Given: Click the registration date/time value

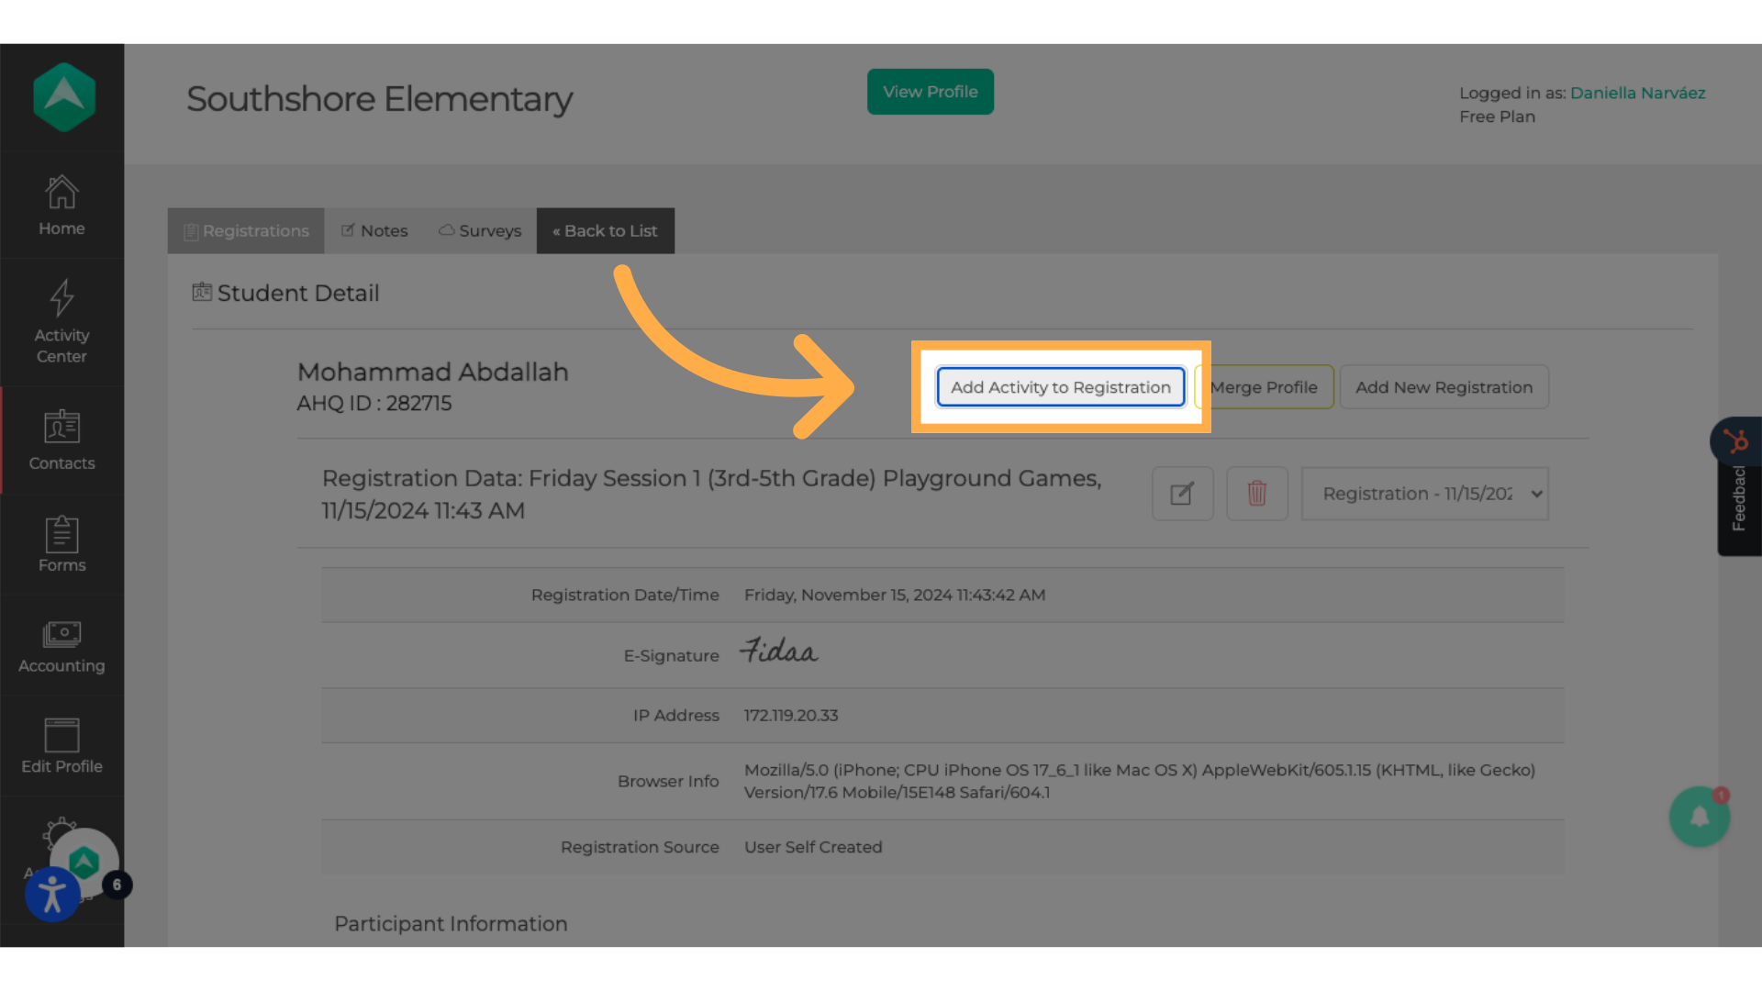Looking at the screenshot, I should point(895,595).
